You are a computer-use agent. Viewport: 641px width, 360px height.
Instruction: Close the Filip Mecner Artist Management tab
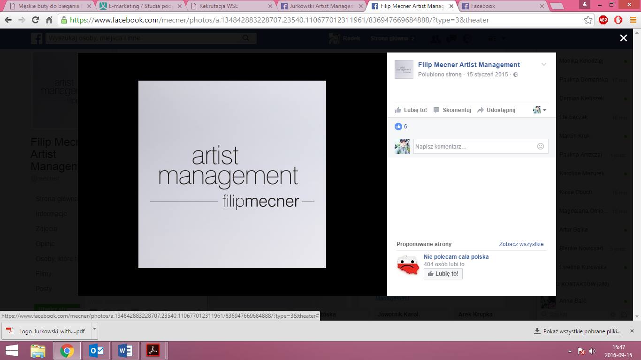451,6
